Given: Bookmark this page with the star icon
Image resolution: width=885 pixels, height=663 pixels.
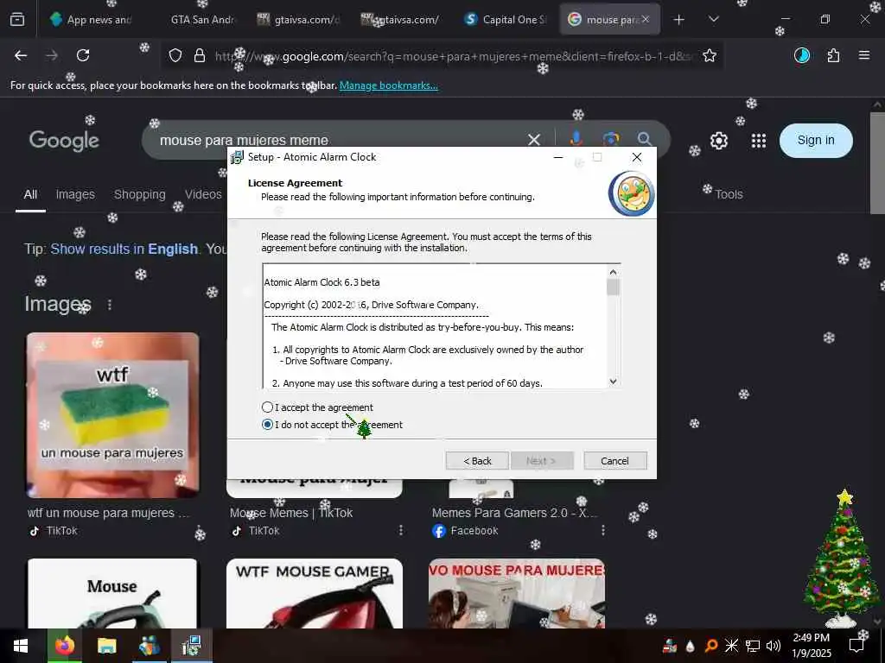Looking at the screenshot, I should tap(710, 56).
